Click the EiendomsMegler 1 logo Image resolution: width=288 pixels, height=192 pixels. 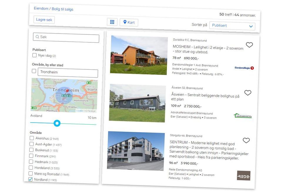244,68
